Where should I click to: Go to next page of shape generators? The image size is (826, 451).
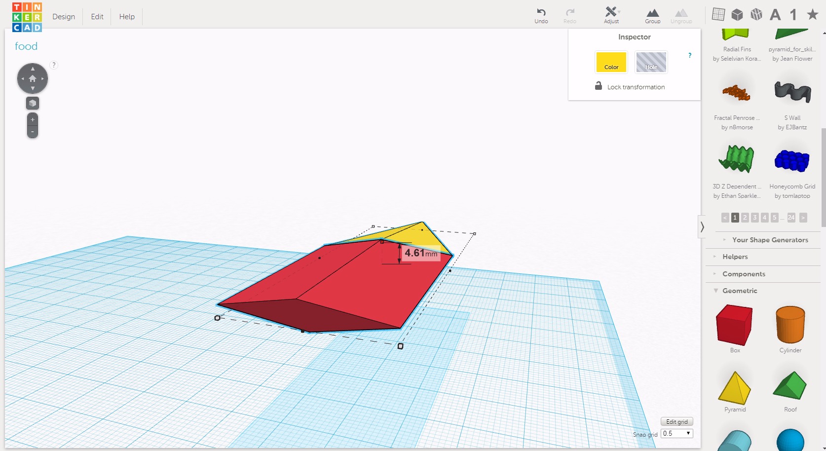803,218
